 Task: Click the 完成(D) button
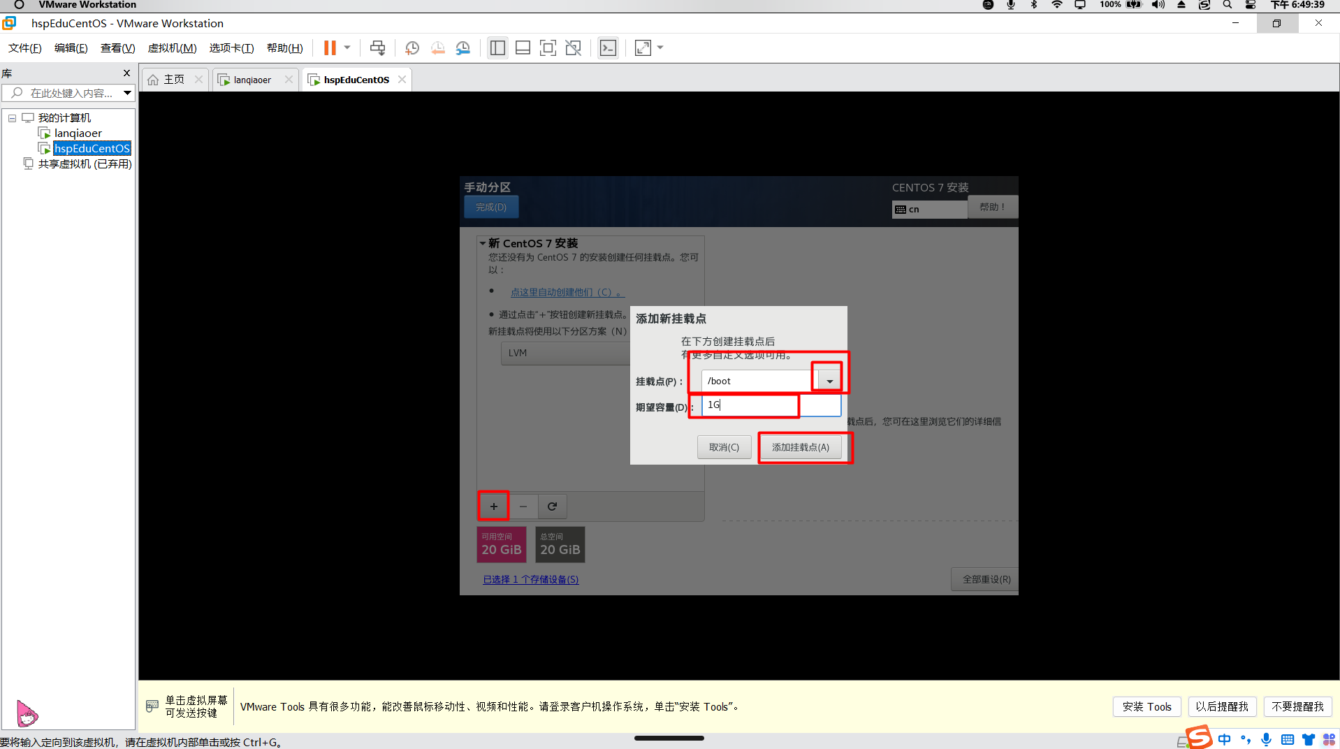[491, 207]
